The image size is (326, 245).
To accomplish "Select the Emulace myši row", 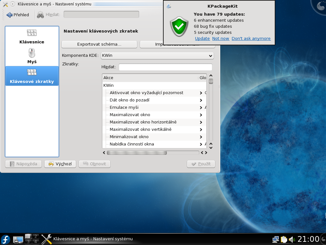I will pos(154,107).
